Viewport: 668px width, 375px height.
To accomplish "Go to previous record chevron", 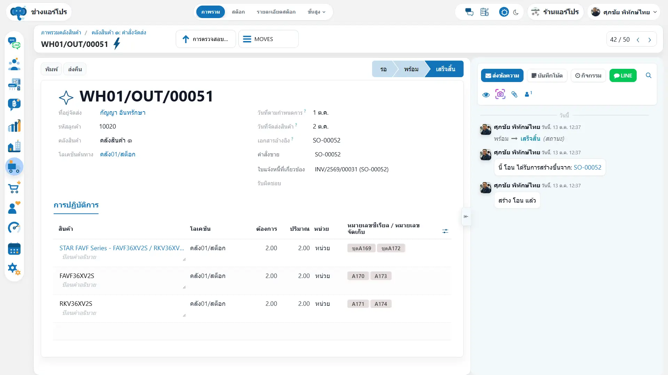I will tap(638, 40).
